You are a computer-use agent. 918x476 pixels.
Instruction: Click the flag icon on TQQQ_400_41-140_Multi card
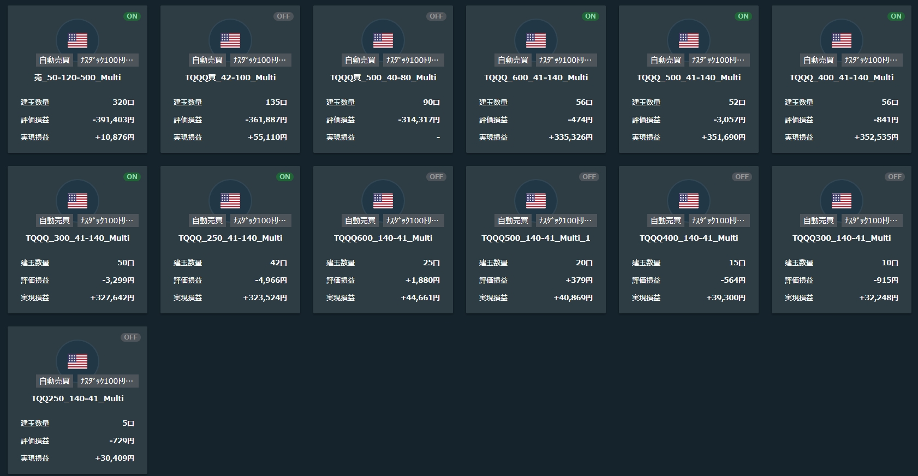[x=842, y=40]
